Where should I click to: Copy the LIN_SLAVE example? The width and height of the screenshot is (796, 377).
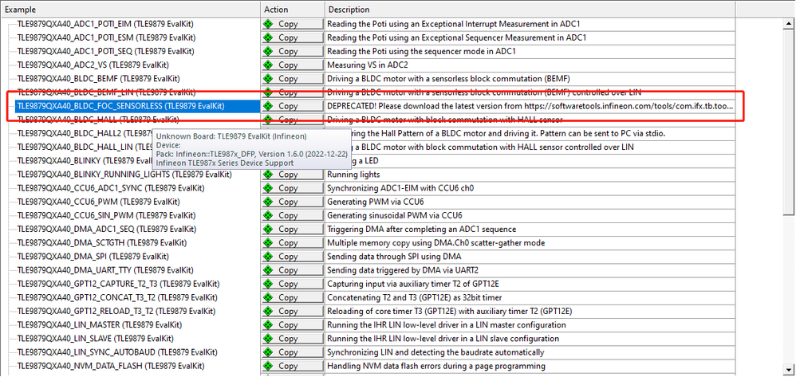293,339
